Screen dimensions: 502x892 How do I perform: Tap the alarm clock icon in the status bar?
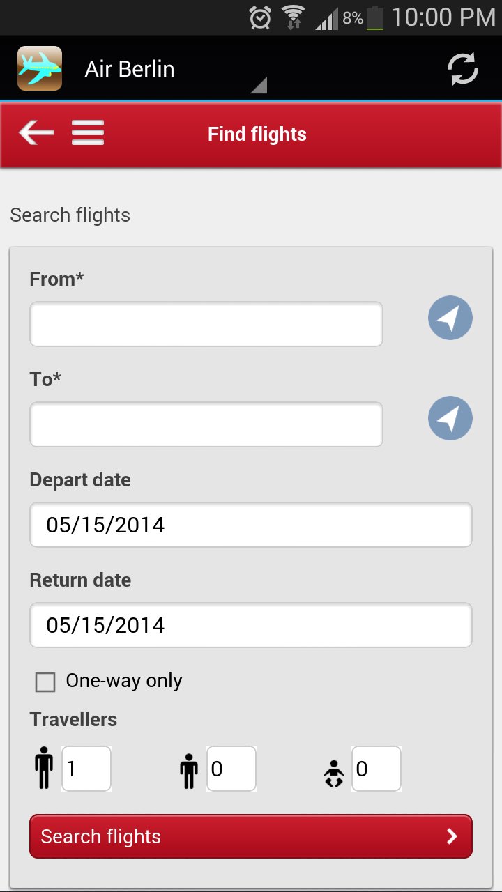(260, 18)
